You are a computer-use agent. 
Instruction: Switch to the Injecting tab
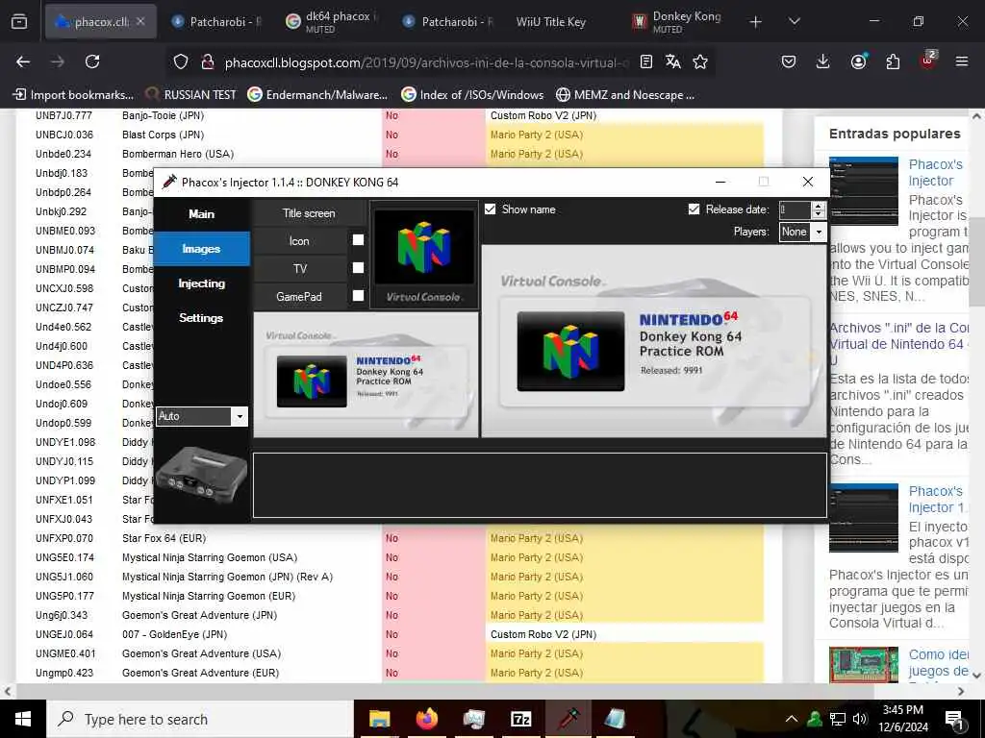pos(202,283)
